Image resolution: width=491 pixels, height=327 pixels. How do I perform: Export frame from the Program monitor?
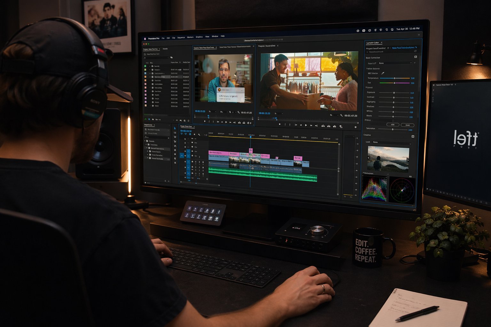(x=334, y=126)
